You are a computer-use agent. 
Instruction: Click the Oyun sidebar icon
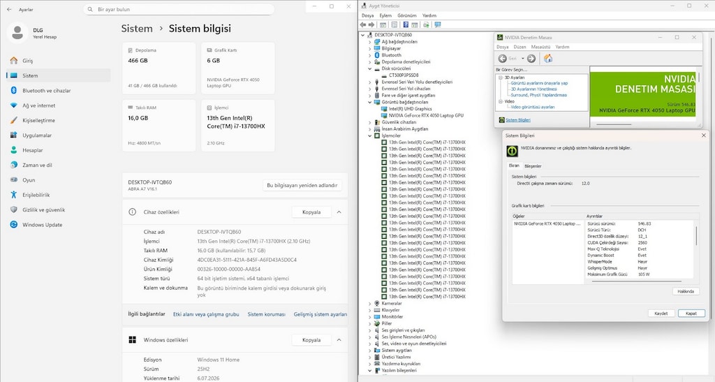tap(14, 179)
